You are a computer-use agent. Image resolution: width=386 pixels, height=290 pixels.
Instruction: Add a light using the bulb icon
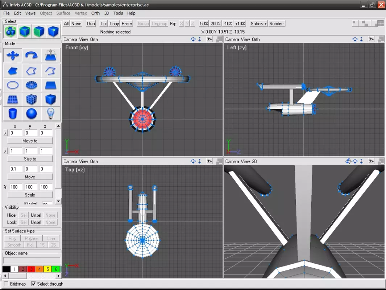pos(51,113)
